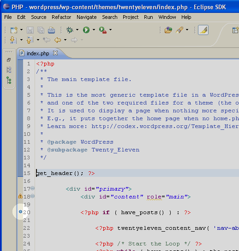Click the Restore minimized view icon in the sidebar

tap(9, 60)
